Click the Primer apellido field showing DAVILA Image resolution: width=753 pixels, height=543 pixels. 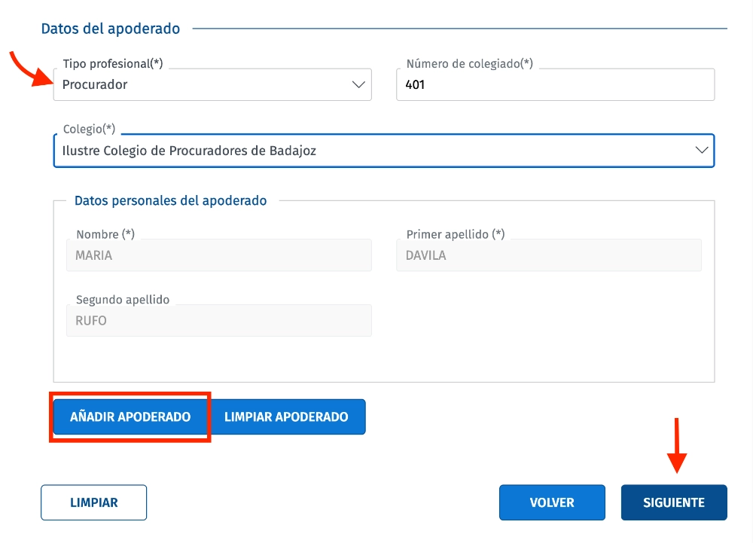click(549, 255)
